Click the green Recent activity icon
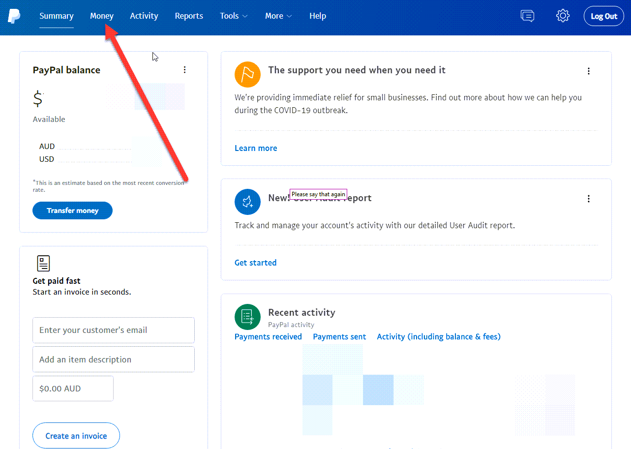This screenshot has width=631, height=449. pos(247,317)
